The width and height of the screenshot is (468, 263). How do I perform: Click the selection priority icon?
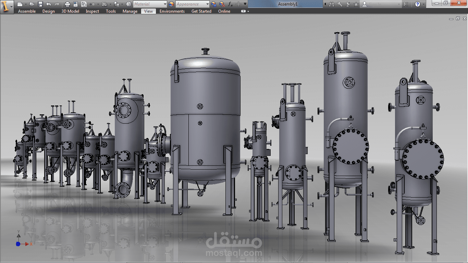(116, 4)
